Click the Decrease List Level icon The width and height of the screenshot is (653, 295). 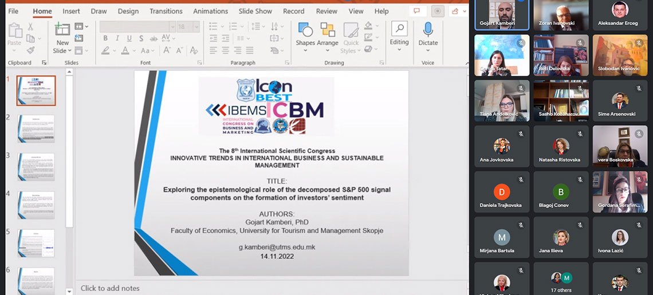[214, 38]
